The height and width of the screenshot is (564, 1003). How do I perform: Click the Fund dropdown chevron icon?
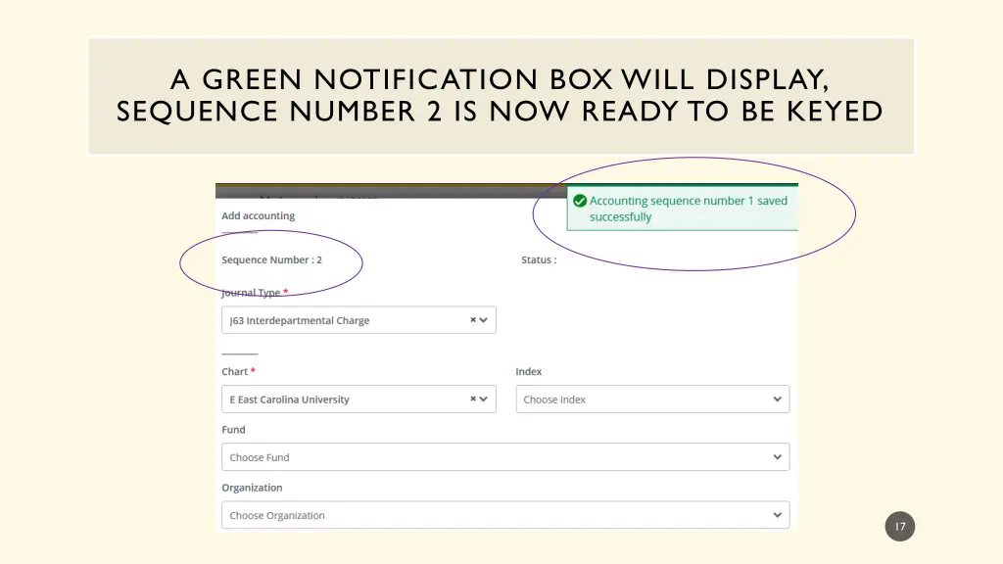[x=777, y=456]
